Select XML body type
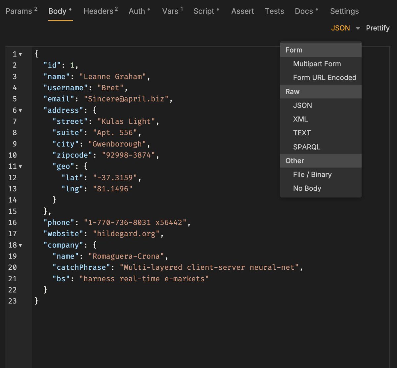 pos(321,119)
